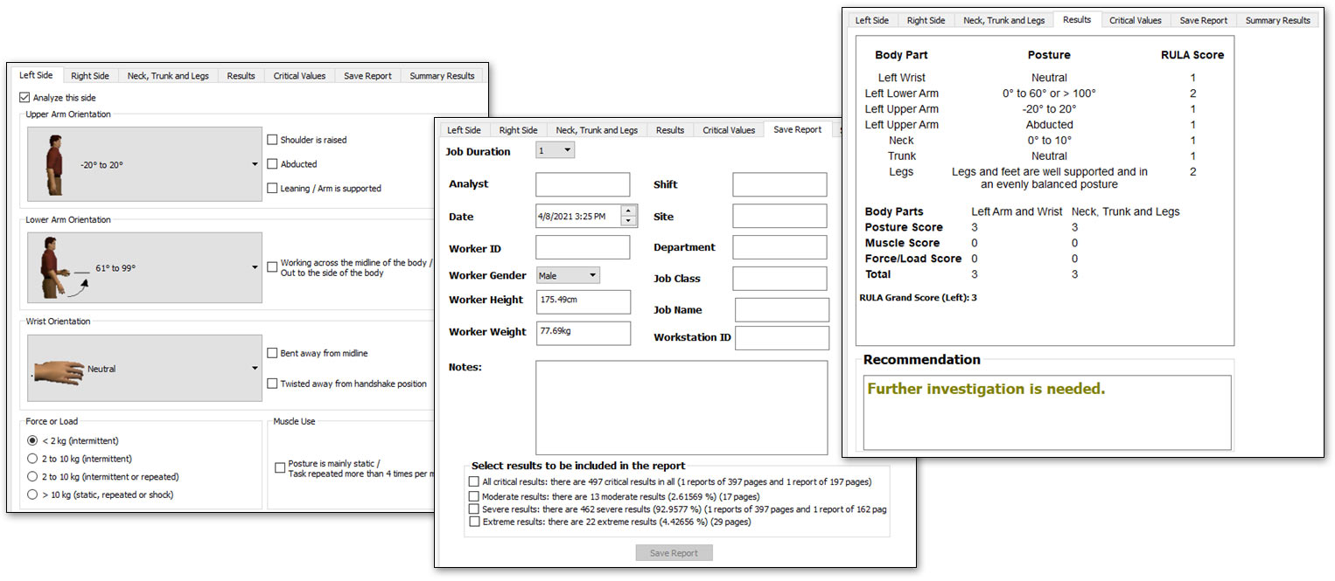Open the Upper Arm Orientation dropdown

click(144, 163)
